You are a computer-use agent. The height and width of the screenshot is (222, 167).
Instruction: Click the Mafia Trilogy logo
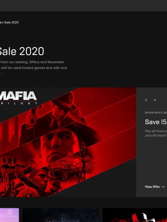(x=18, y=98)
